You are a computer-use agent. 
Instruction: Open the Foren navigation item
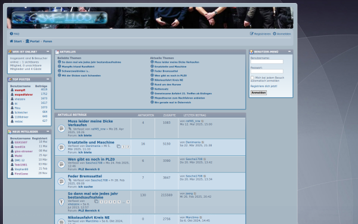coord(48,41)
